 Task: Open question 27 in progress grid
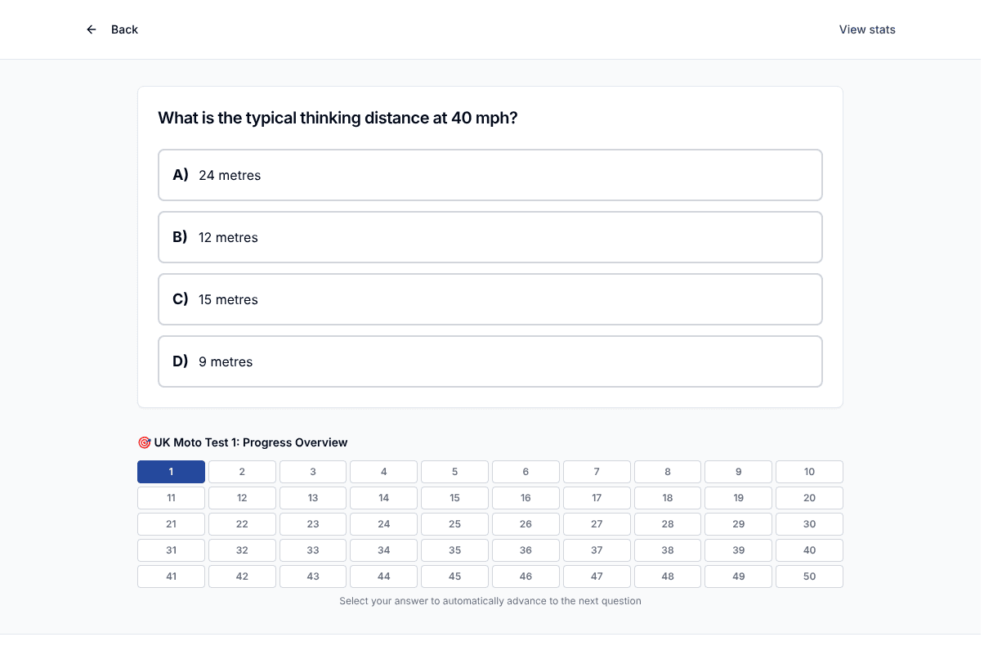coord(597,524)
